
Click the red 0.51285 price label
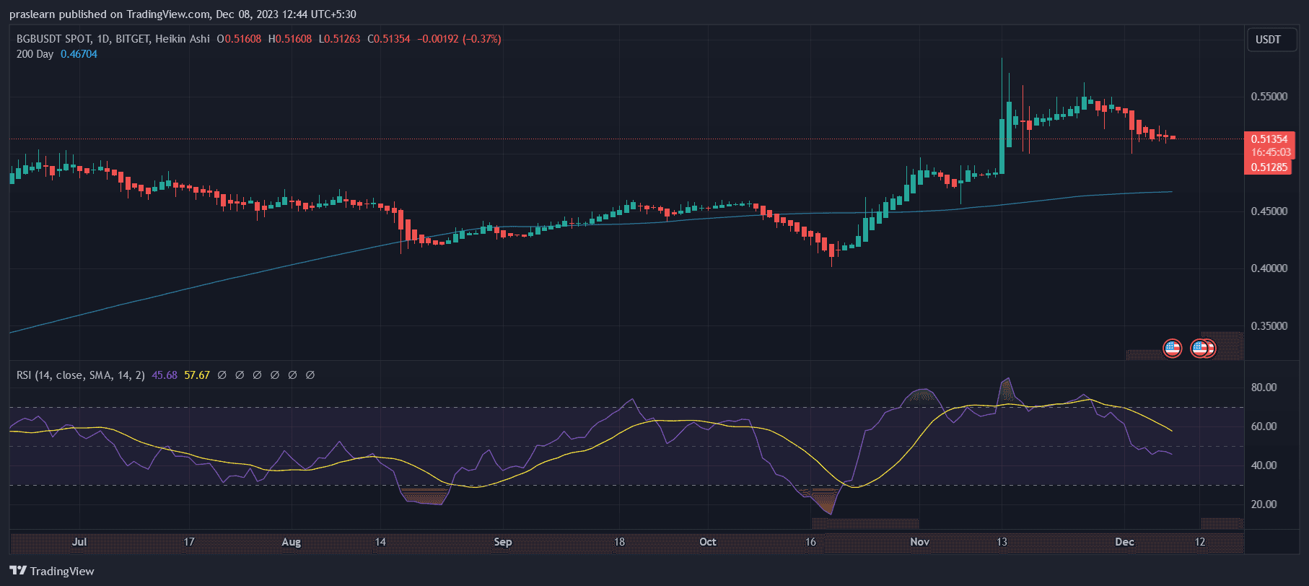[1269, 167]
